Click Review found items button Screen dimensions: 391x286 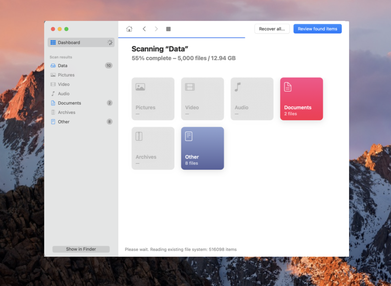[317, 29]
